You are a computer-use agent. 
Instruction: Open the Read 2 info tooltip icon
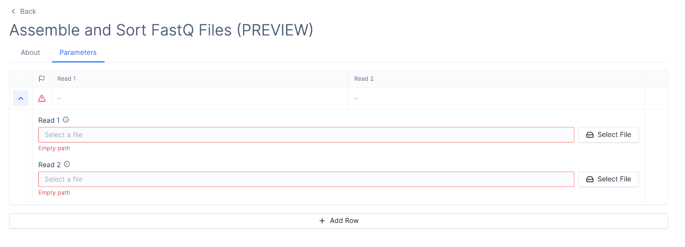[67, 164]
